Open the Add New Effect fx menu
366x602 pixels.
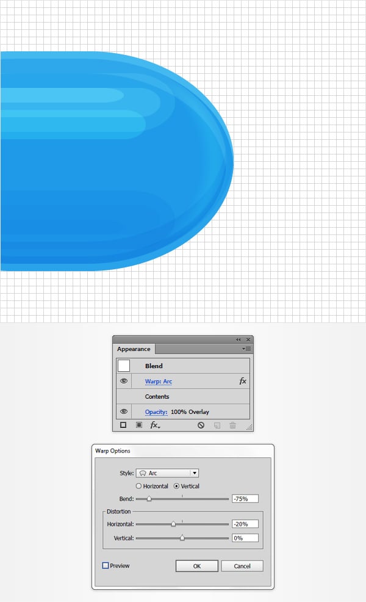154,425
